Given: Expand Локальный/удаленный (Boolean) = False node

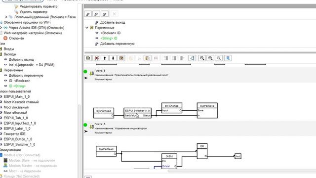Looking at the screenshot, I should [x=6, y=17].
